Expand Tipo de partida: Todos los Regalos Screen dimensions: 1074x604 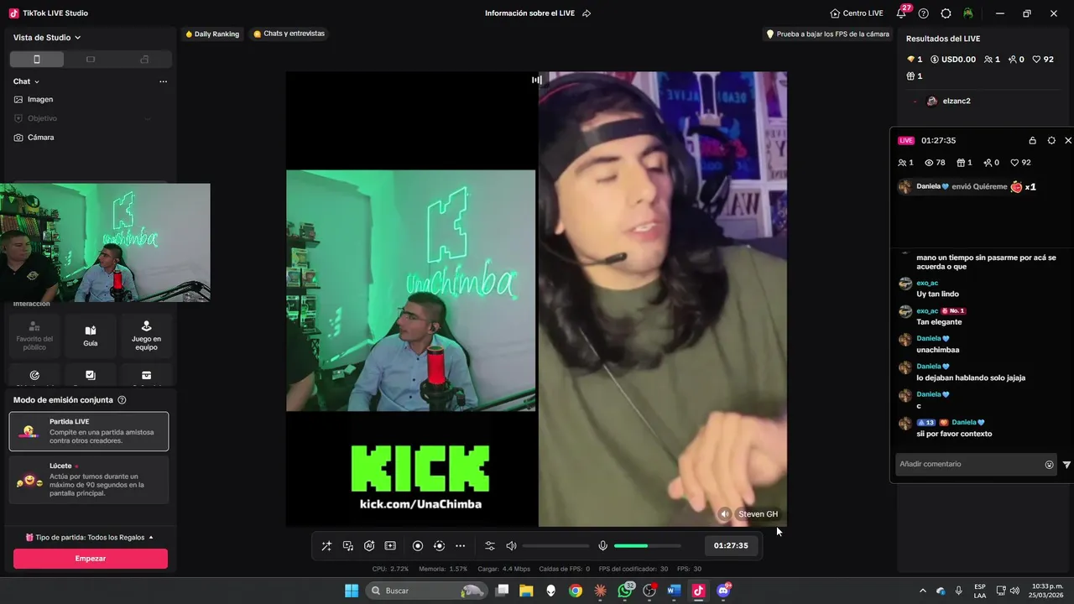[x=90, y=537]
